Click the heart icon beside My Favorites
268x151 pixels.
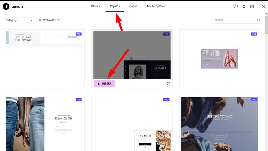40,20
